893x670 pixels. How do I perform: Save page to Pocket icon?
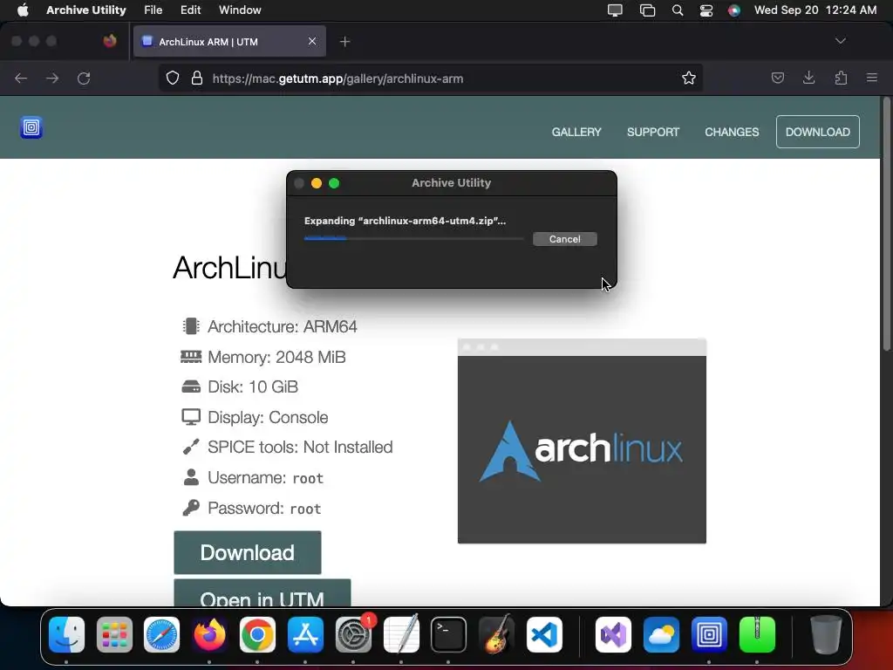[777, 78]
